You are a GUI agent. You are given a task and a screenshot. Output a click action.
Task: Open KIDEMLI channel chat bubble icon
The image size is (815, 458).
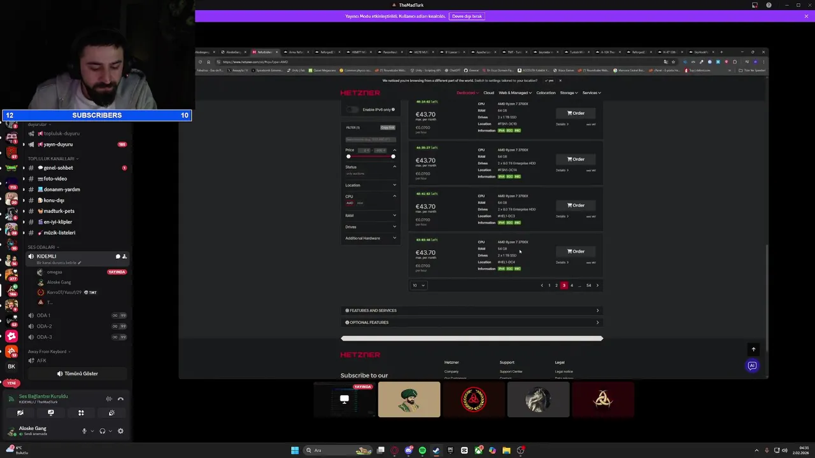[117, 256]
